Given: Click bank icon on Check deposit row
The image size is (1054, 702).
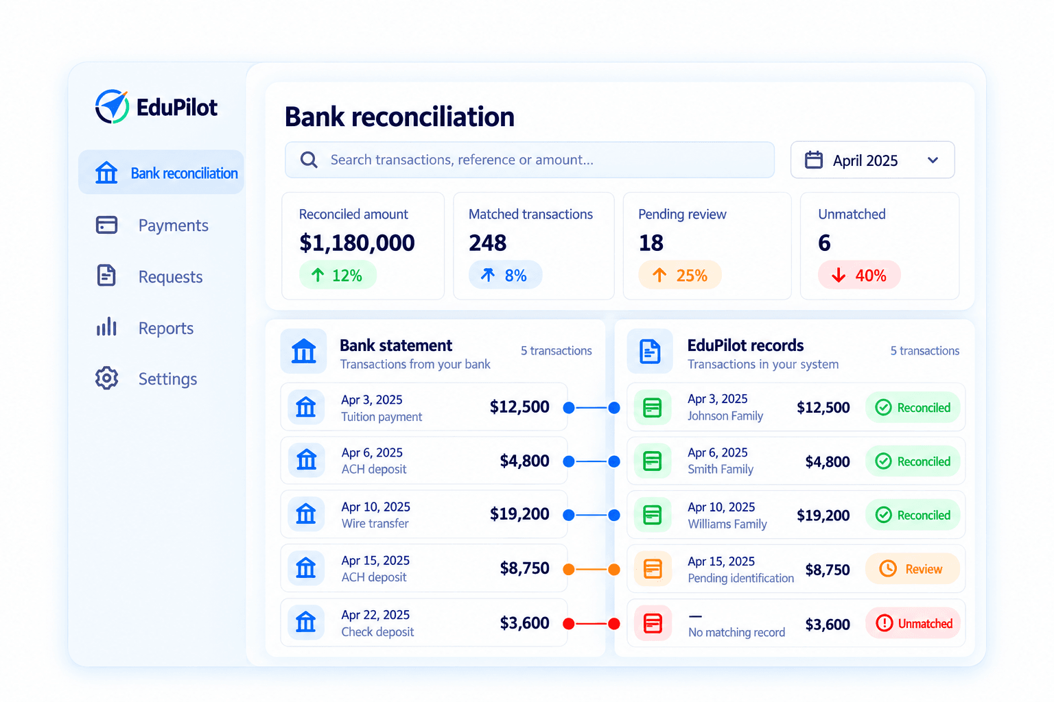Looking at the screenshot, I should 306,622.
